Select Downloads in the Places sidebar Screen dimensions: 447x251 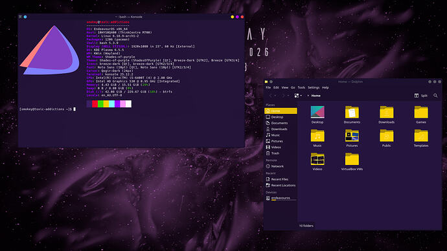pos(281,129)
